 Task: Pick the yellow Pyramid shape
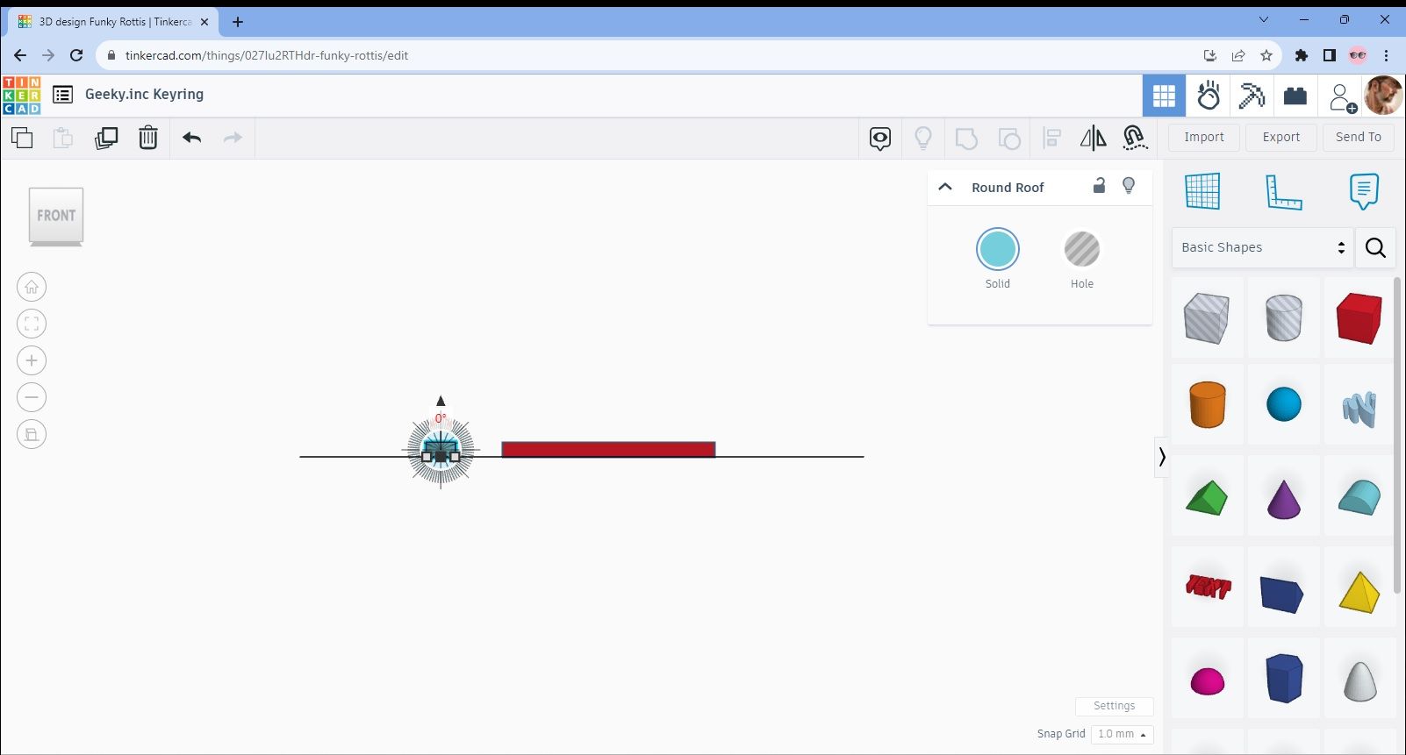[1359, 591]
